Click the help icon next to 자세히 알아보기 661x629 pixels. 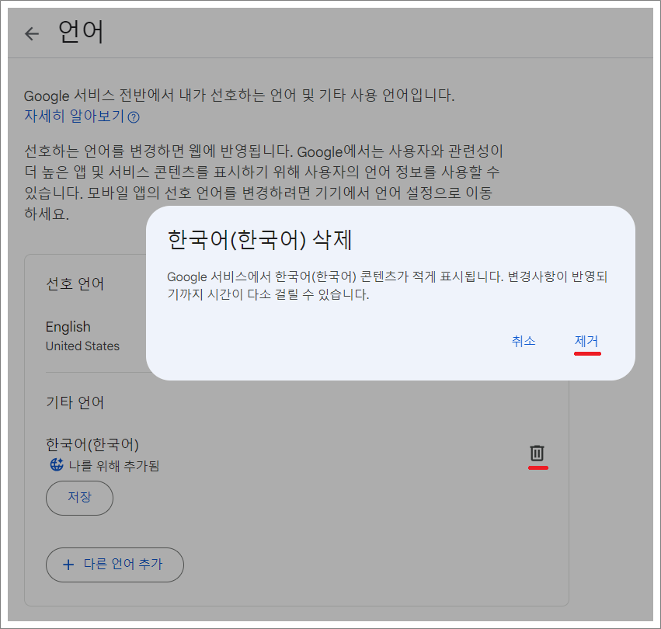point(134,117)
